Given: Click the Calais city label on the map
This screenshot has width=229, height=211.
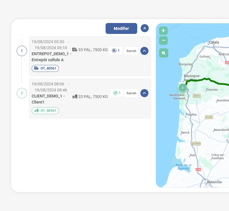Looking at the screenshot, I should click(x=214, y=42).
